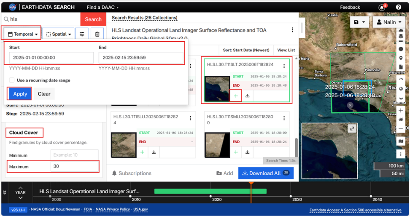Viewport: 410px width, 216px height.
Task: Open the help question mark icon
Action: point(399,7)
